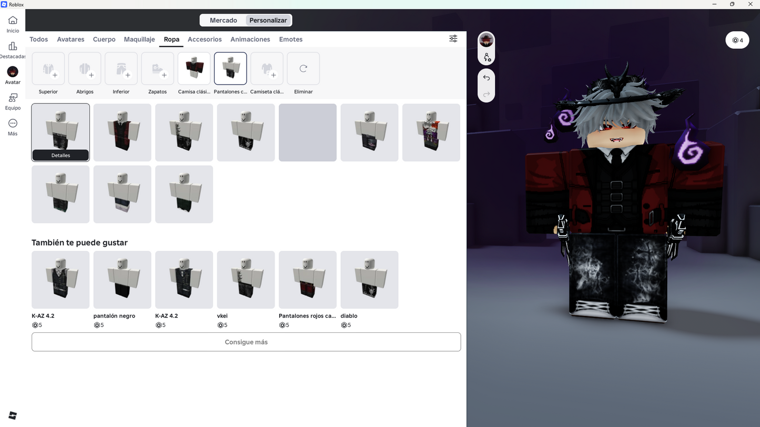Open the Robux balance showing 4
The width and height of the screenshot is (760, 427).
tap(737, 40)
